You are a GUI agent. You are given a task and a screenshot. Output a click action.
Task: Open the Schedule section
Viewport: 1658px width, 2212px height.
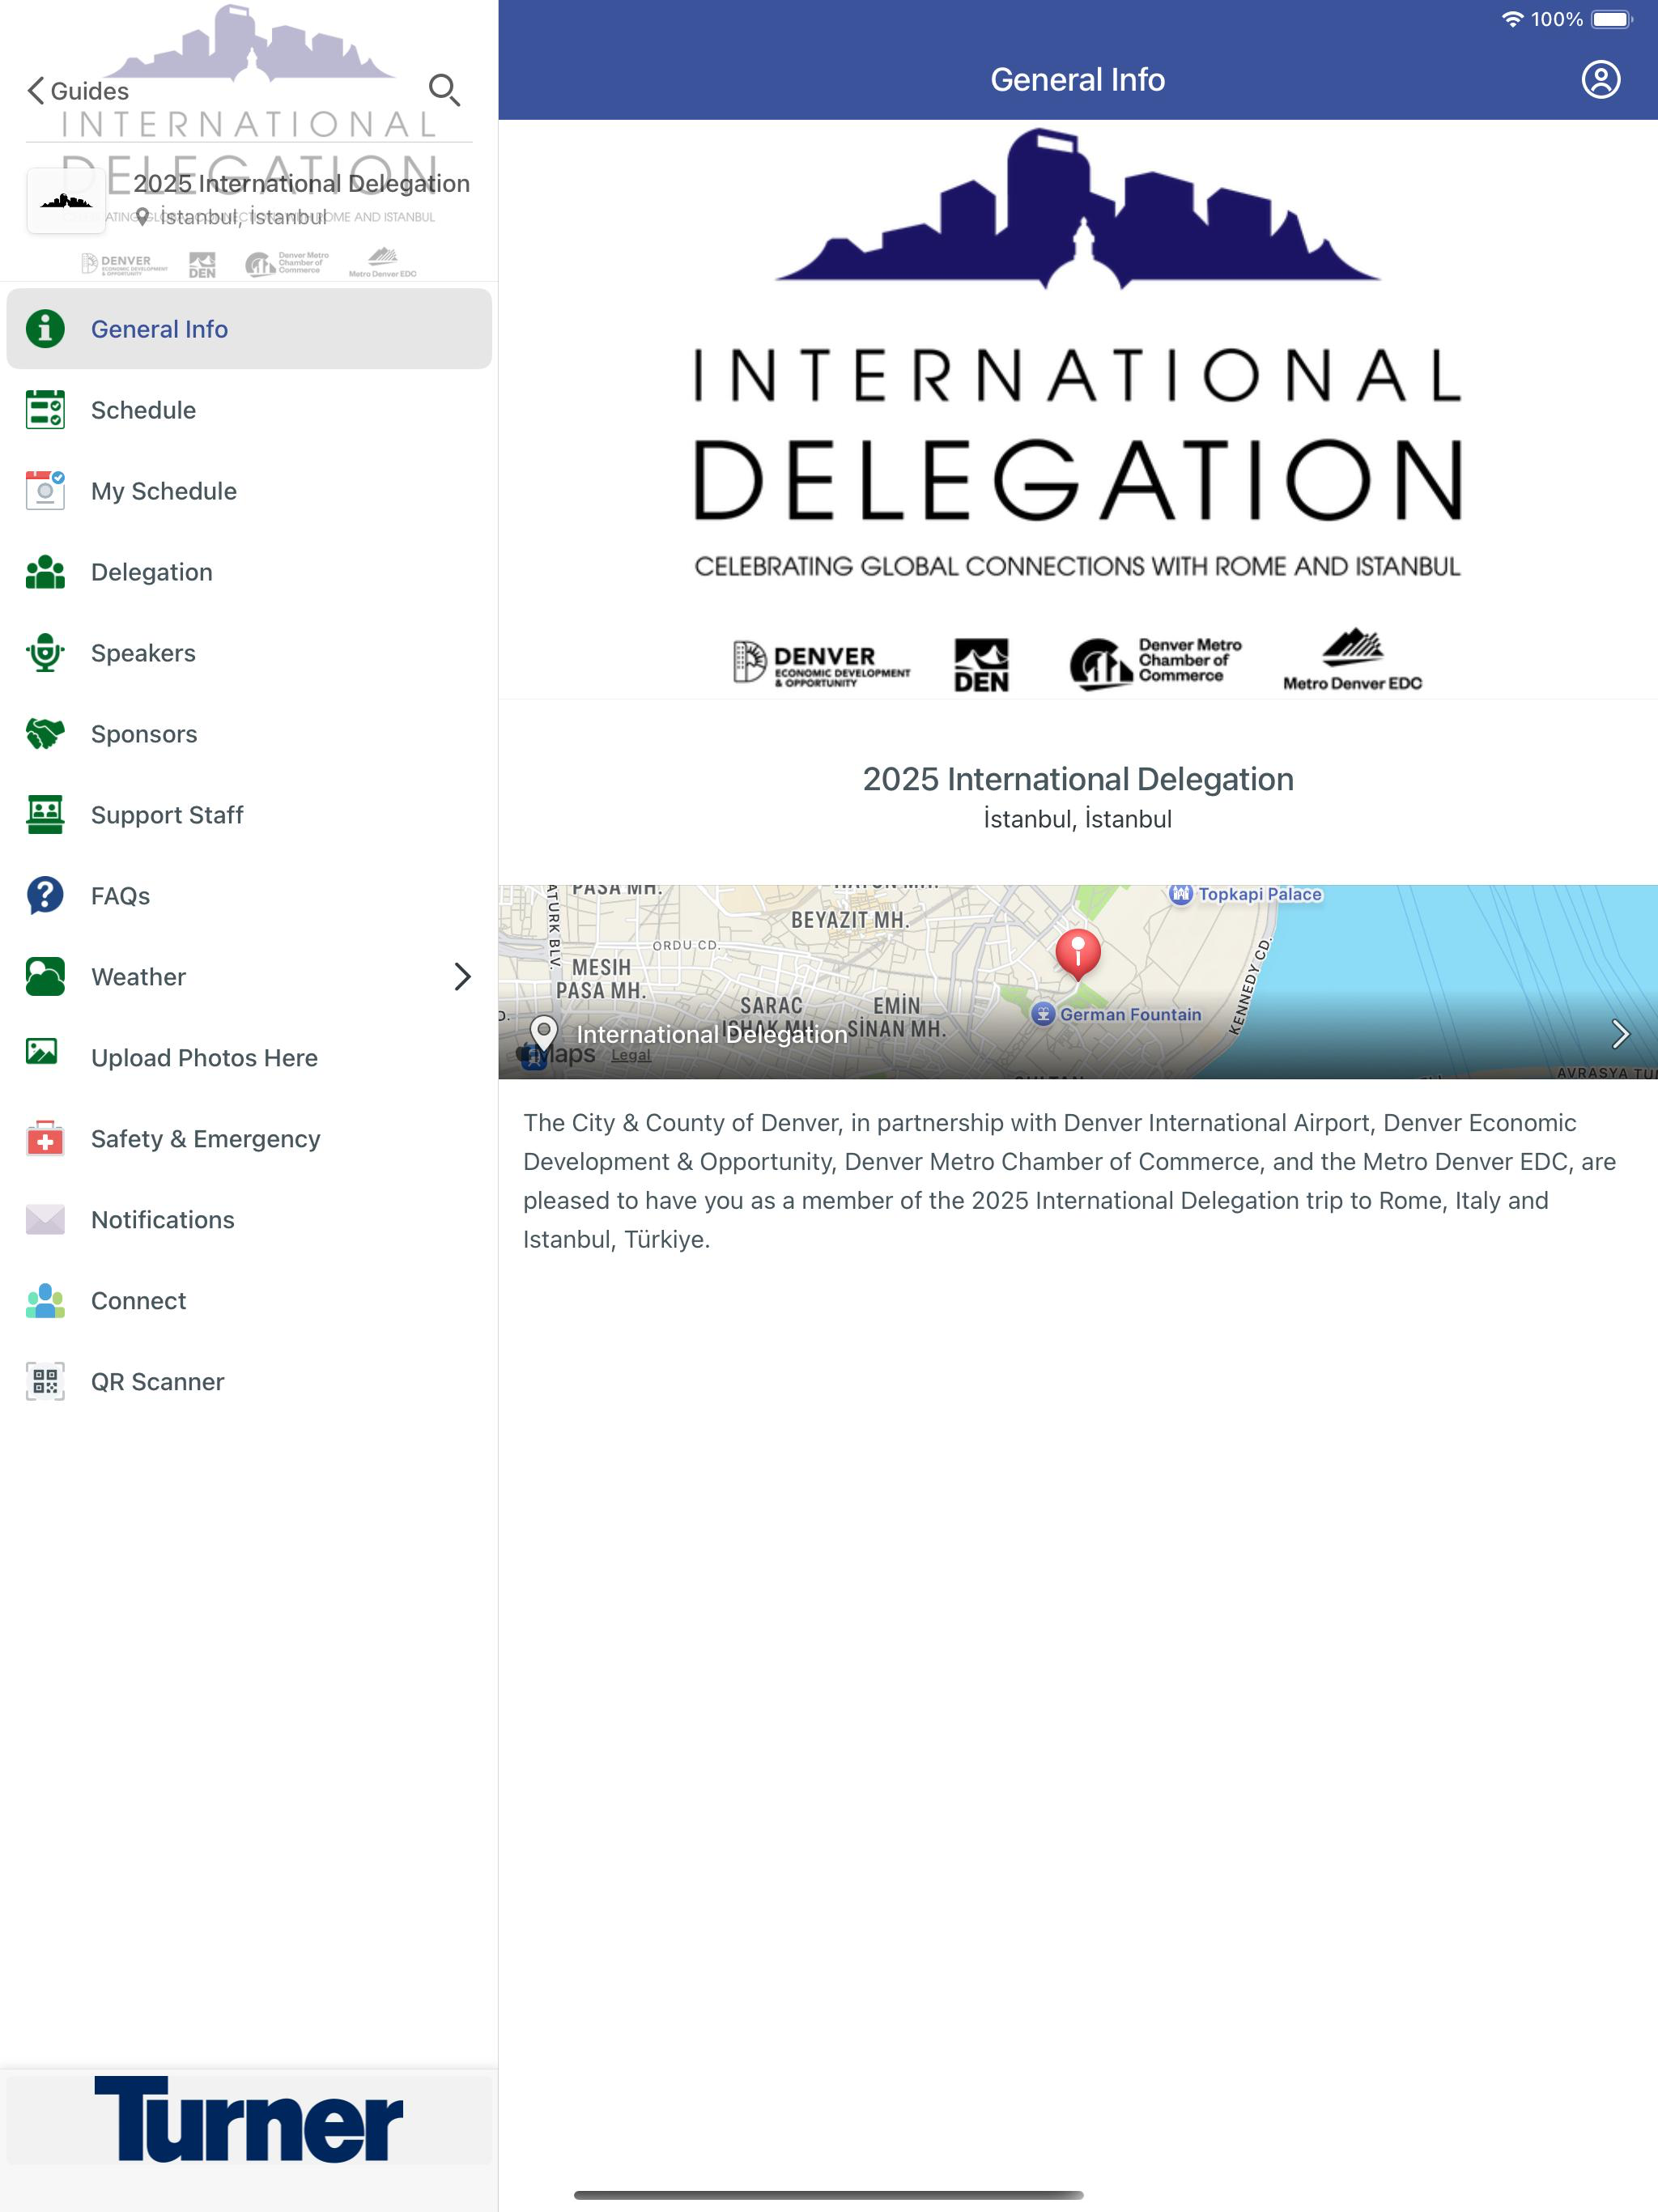tap(249, 410)
